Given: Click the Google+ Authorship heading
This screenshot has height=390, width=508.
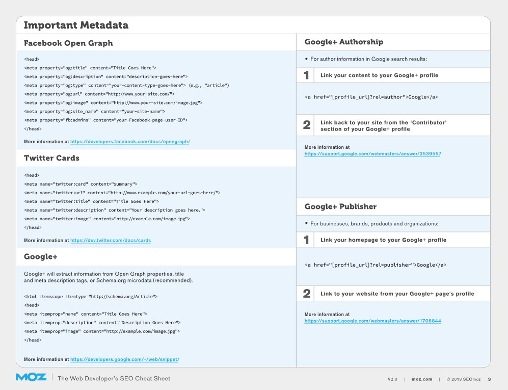Looking at the screenshot, I should point(344,42).
